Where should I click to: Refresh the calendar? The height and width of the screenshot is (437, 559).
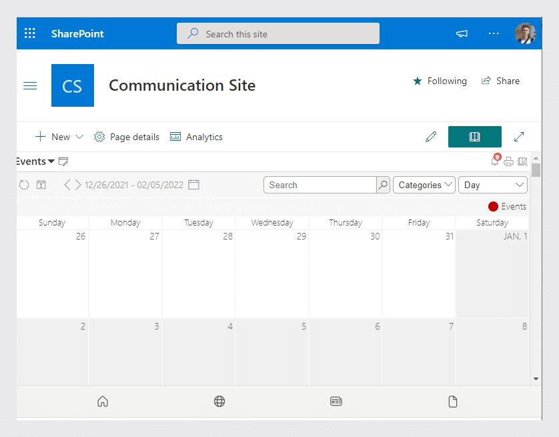click(24, 185)
